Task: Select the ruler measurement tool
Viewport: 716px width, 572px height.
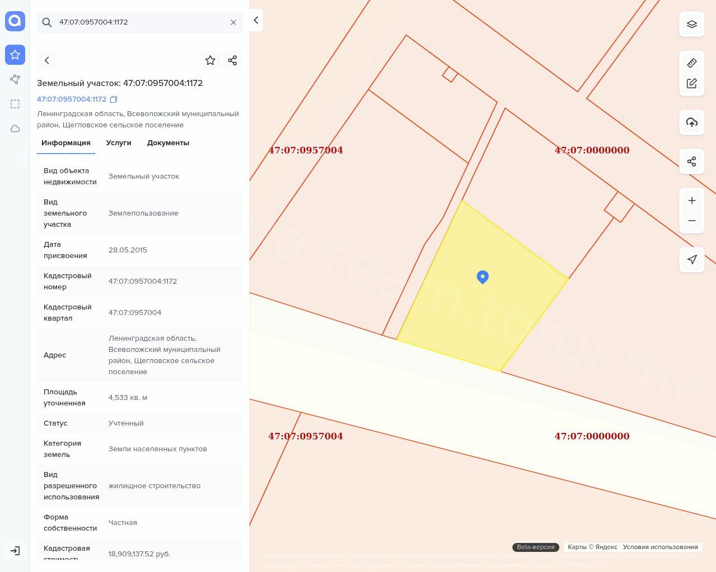Action: (691, 63)
